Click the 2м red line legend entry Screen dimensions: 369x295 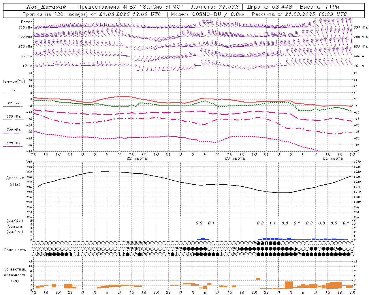(14, 90)
